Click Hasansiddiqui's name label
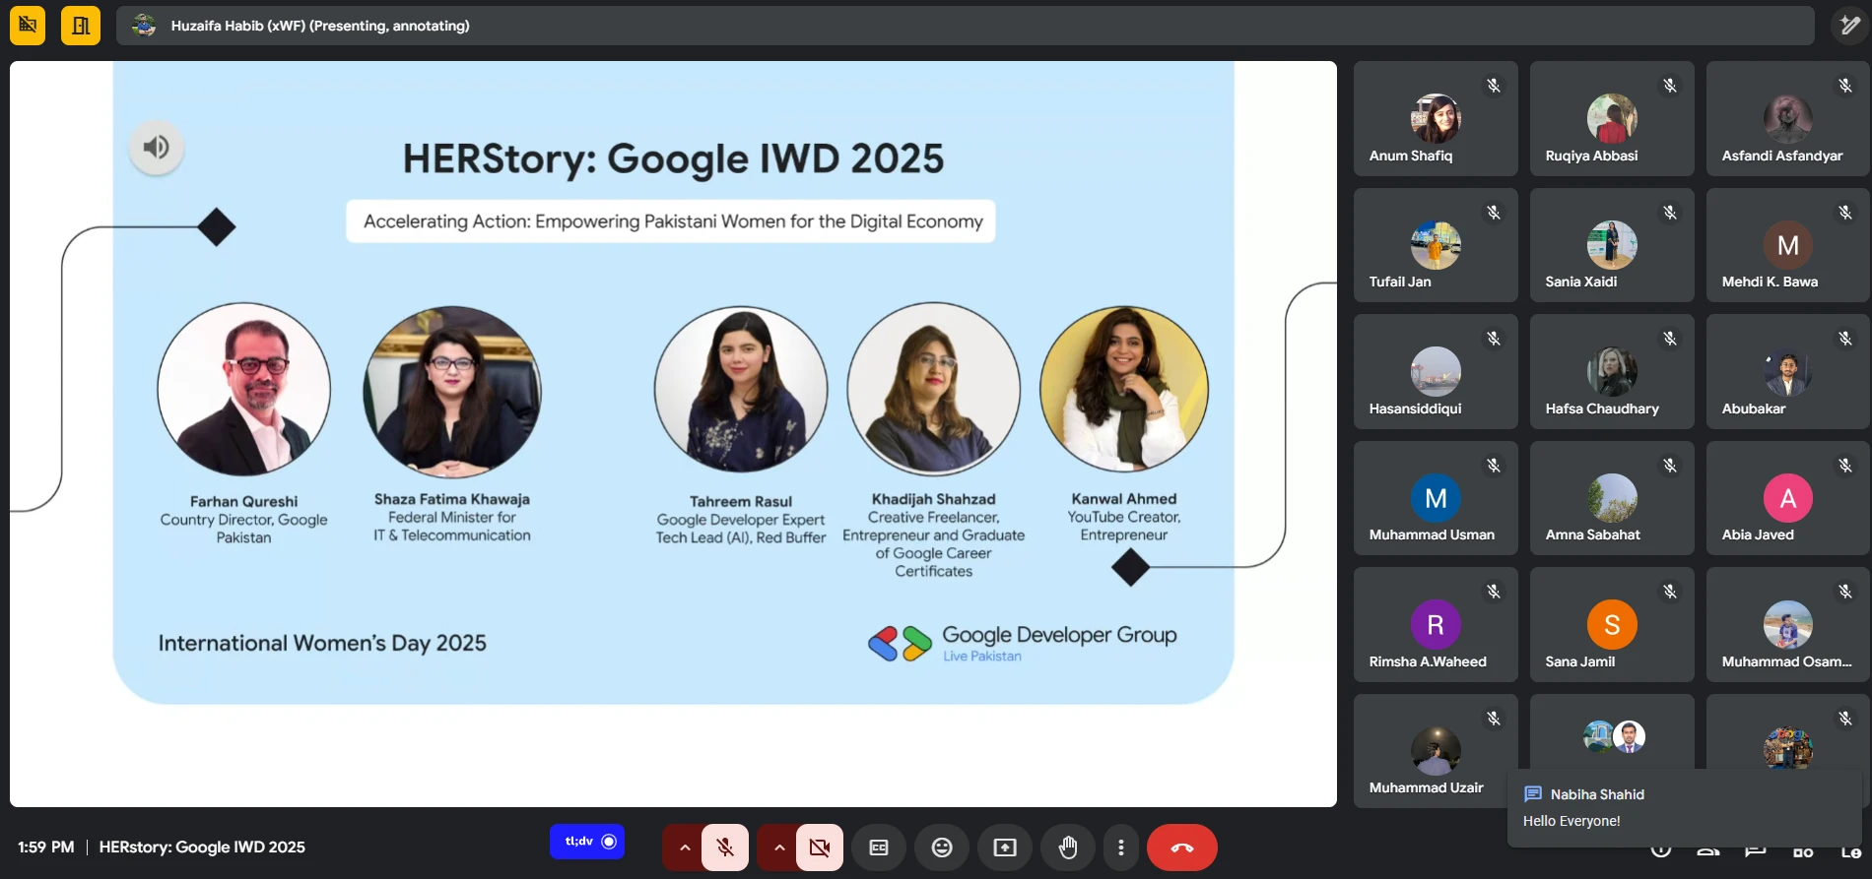Image resolution: width=1872 pixels, height=879 pixels. 1415,408
